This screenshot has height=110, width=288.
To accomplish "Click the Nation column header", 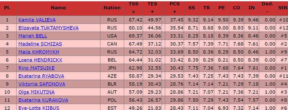I will (112, 8).
